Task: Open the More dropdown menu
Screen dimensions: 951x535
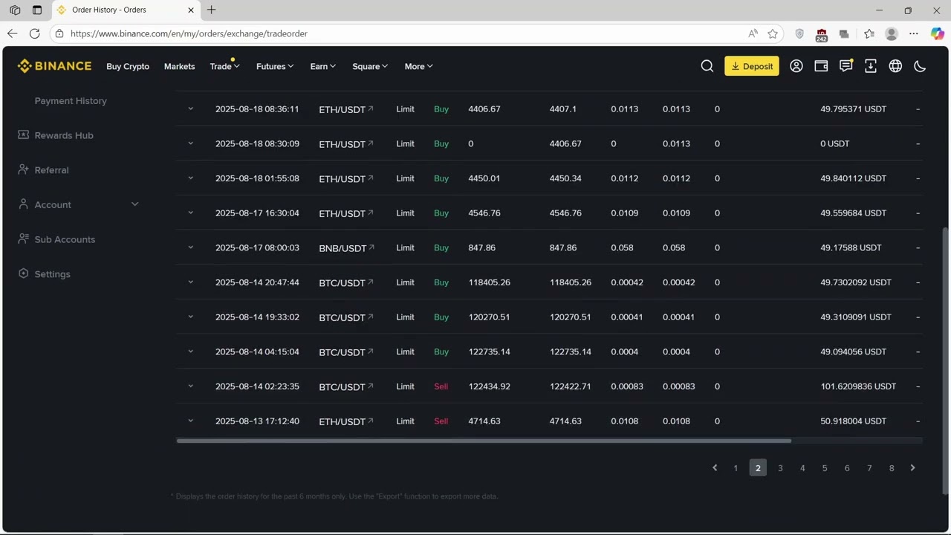Action: (x=418, y=66)
